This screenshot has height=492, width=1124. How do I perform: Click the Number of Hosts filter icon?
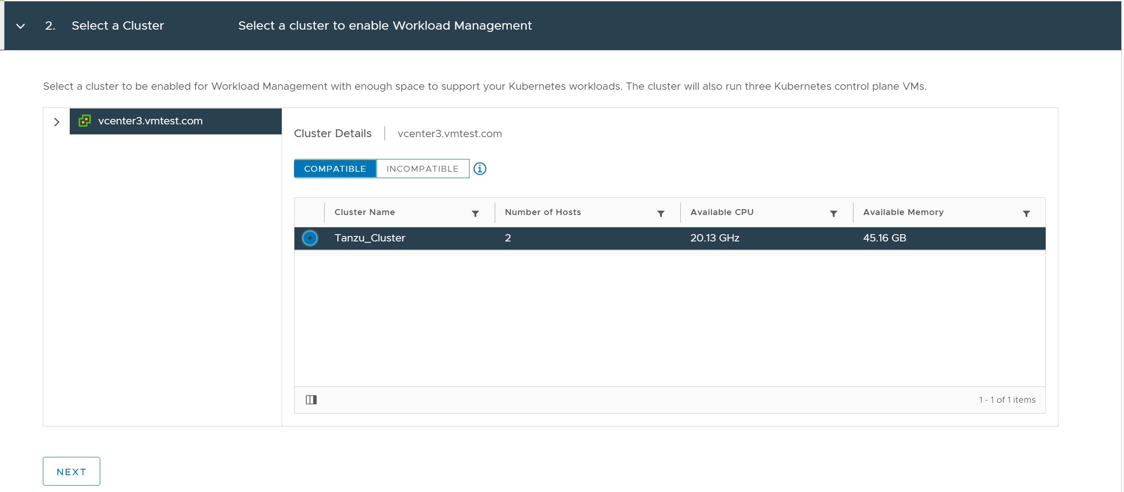tap(660, 214)
